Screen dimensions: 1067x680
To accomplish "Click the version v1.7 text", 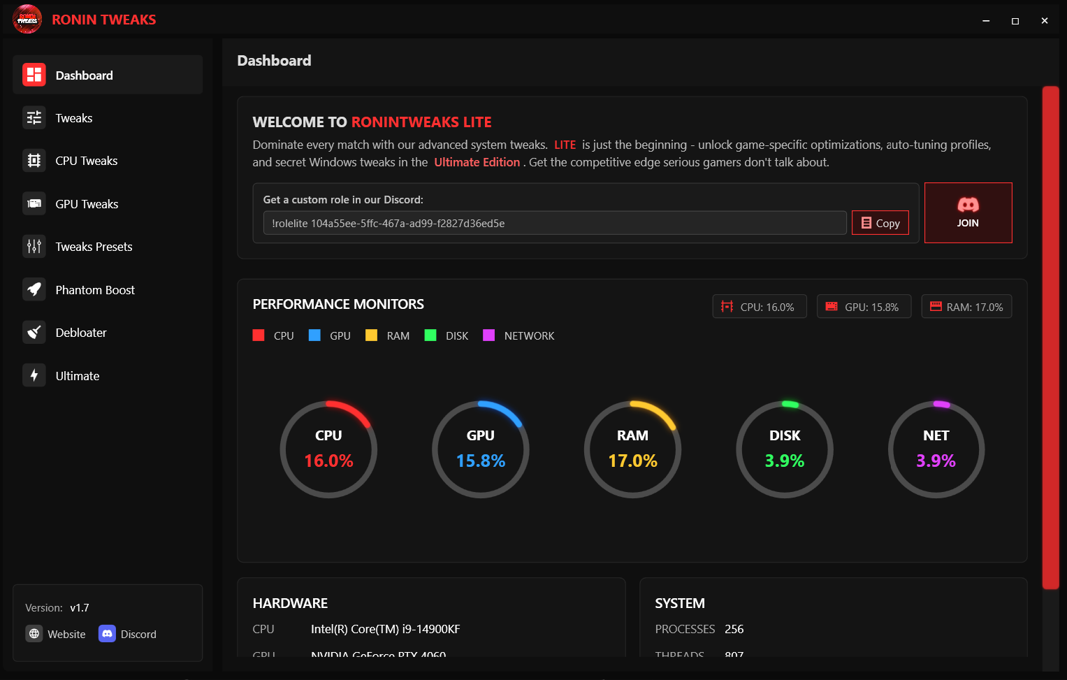I will click(80, 608).
